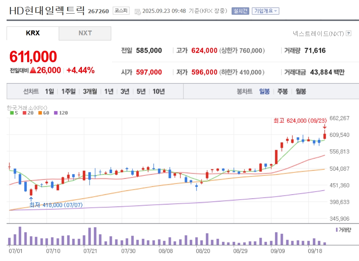
Task: Click the red up-arrow price change indicator
Action: pyautogui.click(x=33, y=70)
